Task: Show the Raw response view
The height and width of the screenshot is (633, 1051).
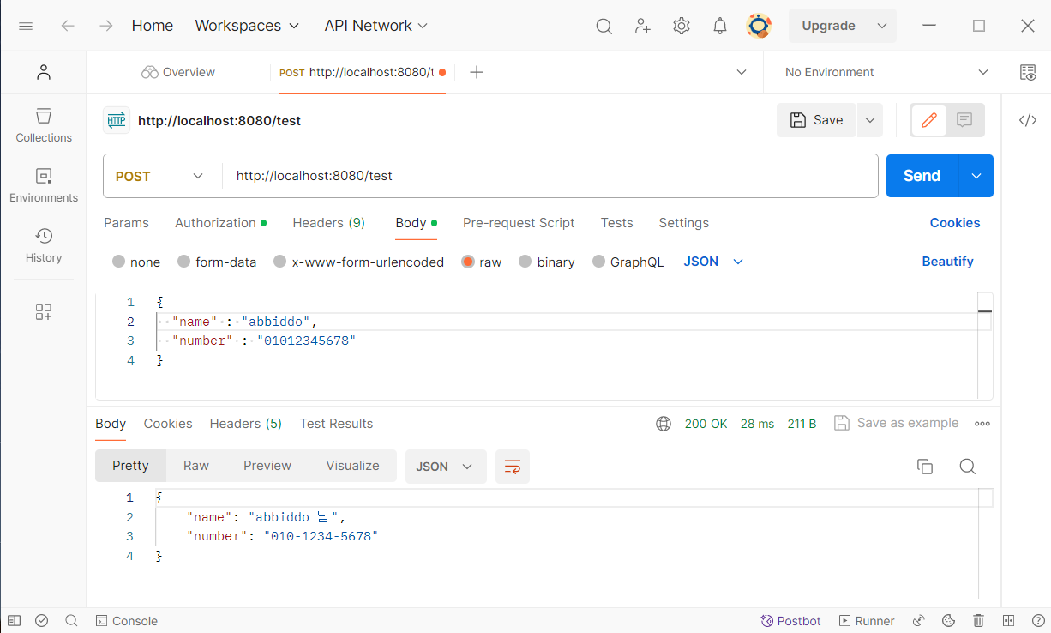Action: [196, 466]
